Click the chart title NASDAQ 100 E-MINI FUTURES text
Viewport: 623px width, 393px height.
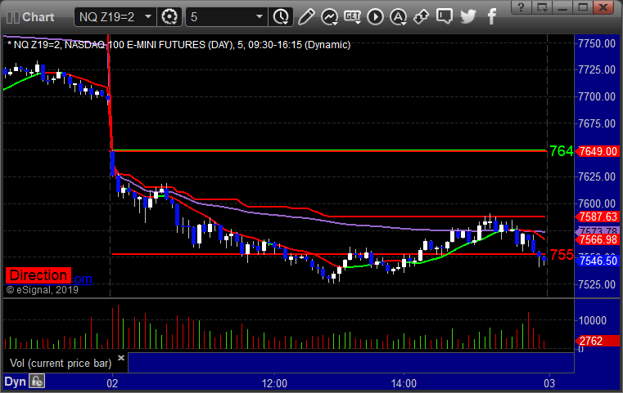tap(149, 45)
